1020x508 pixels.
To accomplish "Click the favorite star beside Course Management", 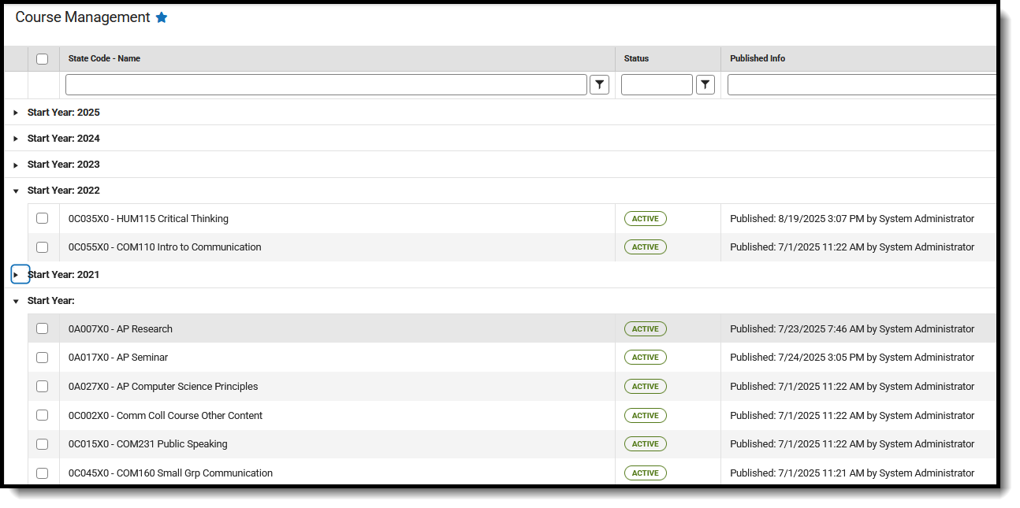I will [162, 17].
